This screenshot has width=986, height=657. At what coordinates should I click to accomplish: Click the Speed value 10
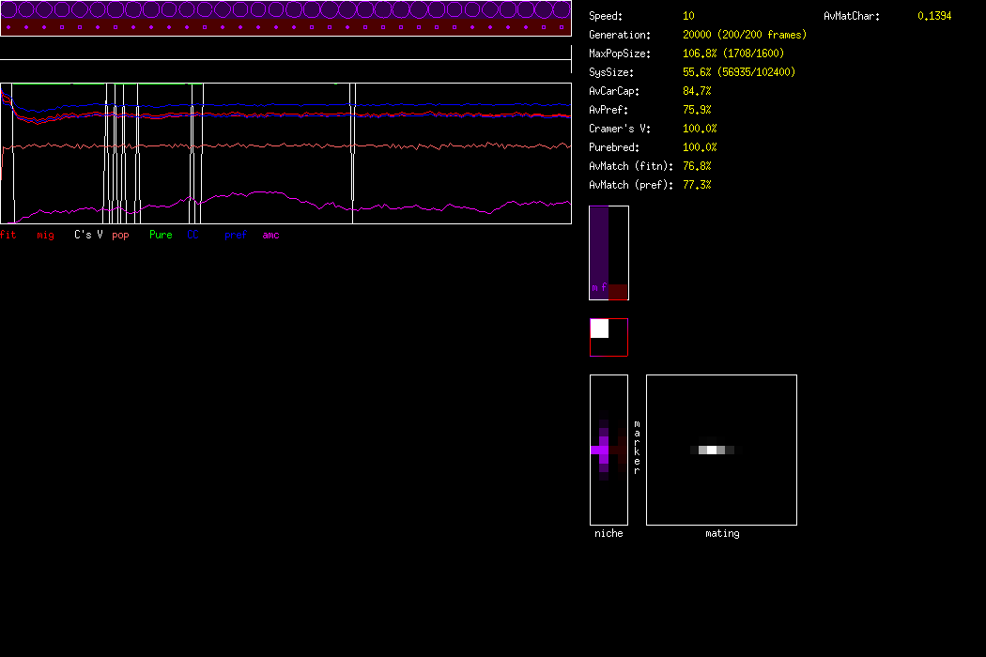688,16
